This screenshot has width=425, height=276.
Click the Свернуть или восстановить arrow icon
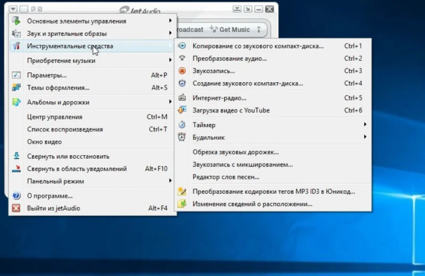pos(16,156)
